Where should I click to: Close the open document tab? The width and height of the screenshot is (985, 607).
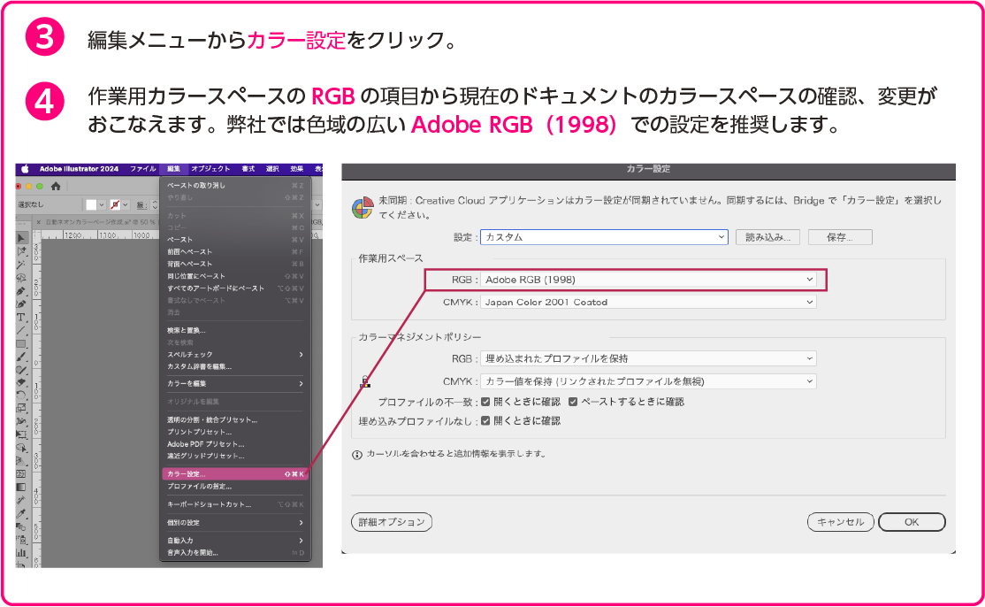pos(39,222)
